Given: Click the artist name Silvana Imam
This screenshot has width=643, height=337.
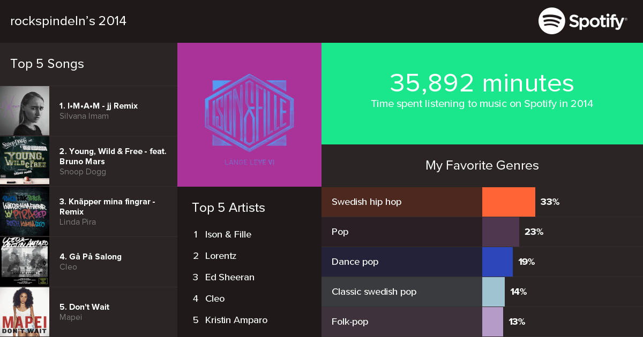Looking at the screenshot, I should point(84,116).
